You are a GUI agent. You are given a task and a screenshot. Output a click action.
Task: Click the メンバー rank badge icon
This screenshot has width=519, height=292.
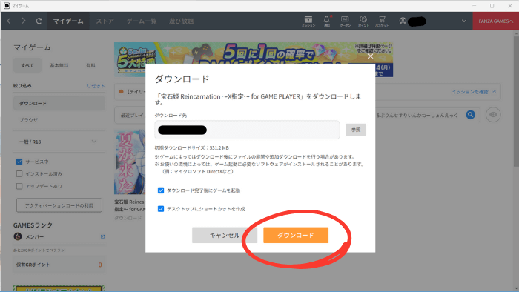point(18,236)
